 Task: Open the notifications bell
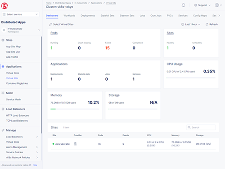(183, 5)
